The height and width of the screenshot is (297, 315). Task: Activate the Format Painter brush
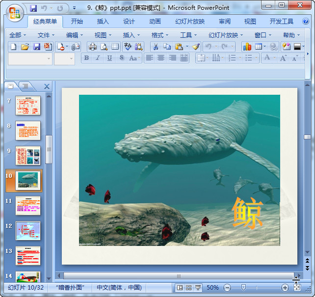(196, 47)
